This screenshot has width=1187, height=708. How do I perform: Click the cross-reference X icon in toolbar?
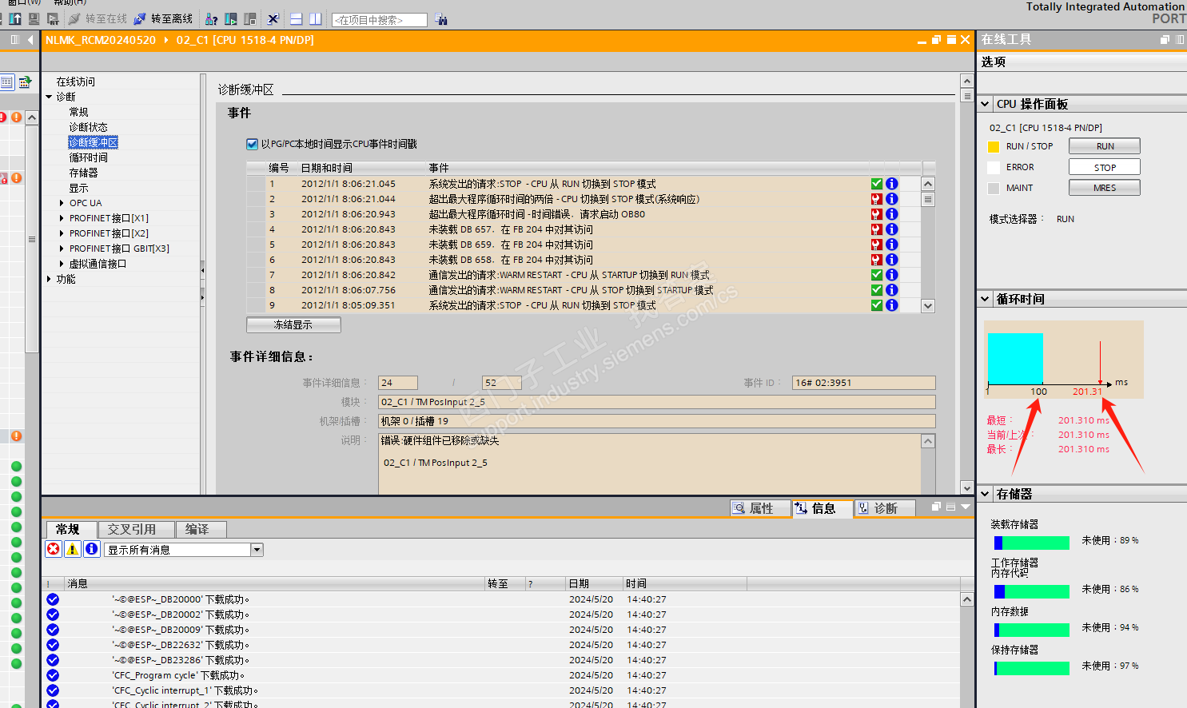[x=273, y=18]
